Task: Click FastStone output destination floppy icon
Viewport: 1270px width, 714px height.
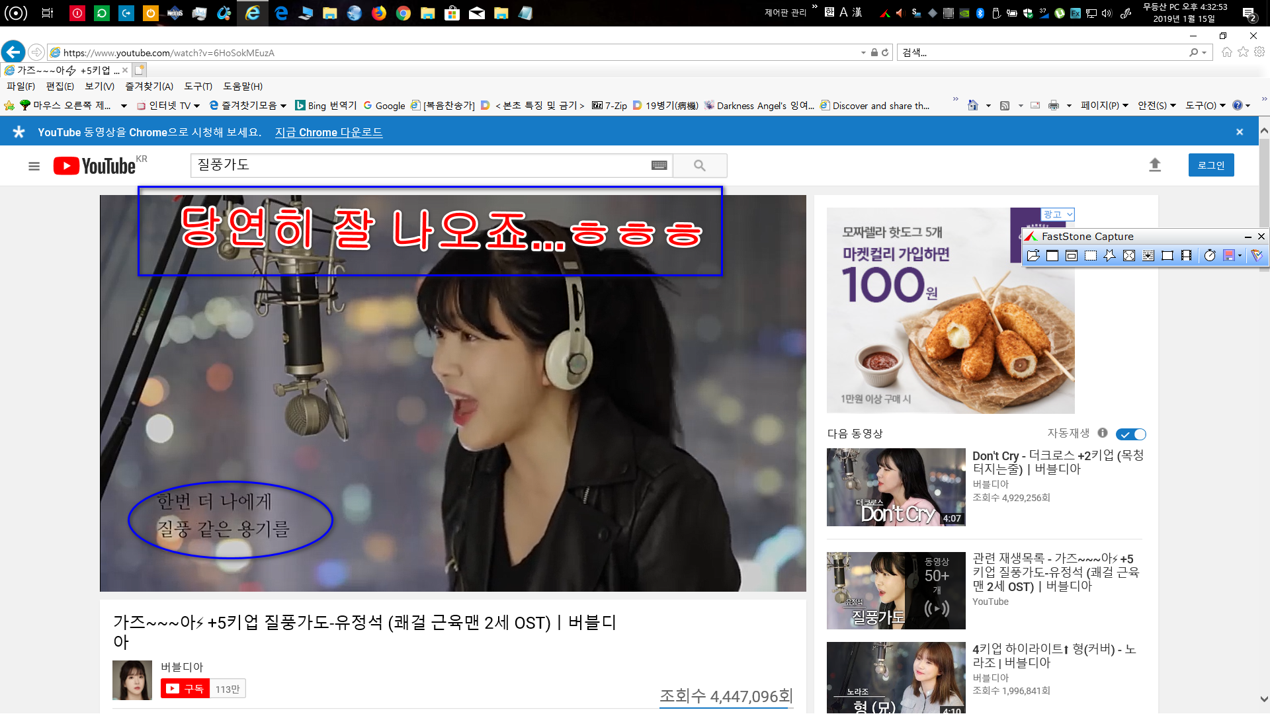Action: coord(1229,255)
